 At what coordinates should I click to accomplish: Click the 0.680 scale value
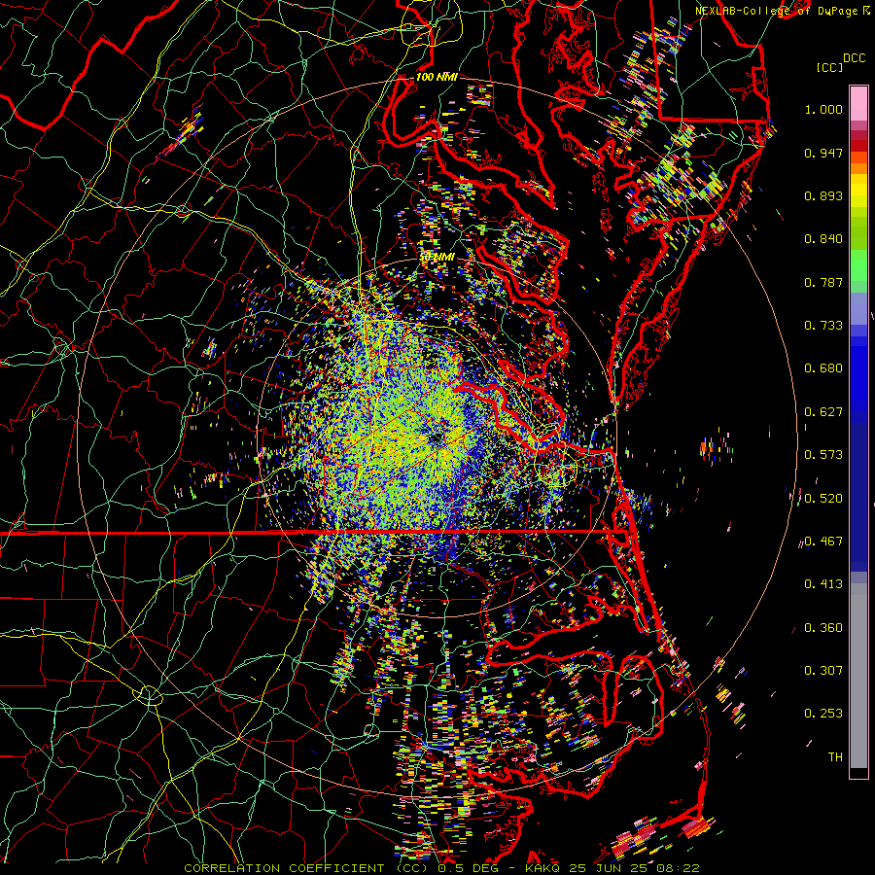tap(823, 368)
